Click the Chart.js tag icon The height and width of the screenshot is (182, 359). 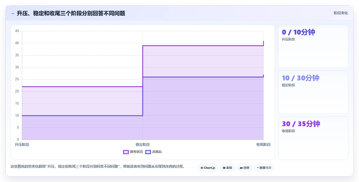[202, 168]
